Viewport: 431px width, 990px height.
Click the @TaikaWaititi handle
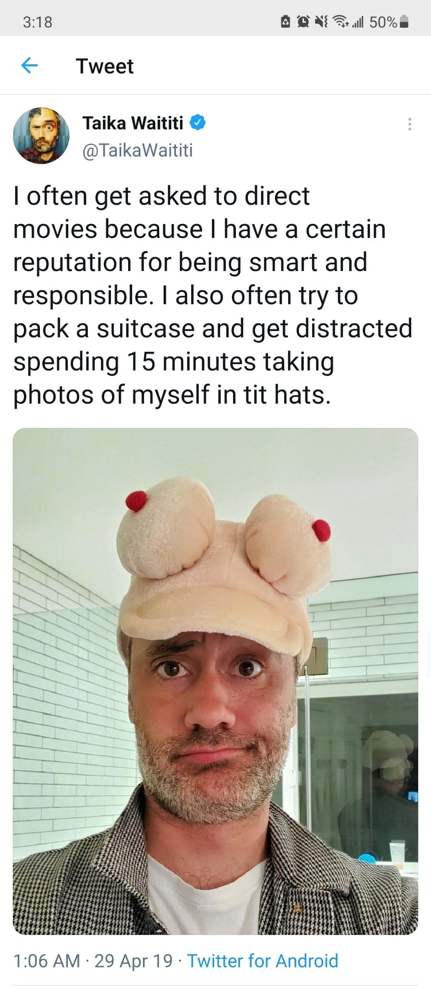coord(137,150)
